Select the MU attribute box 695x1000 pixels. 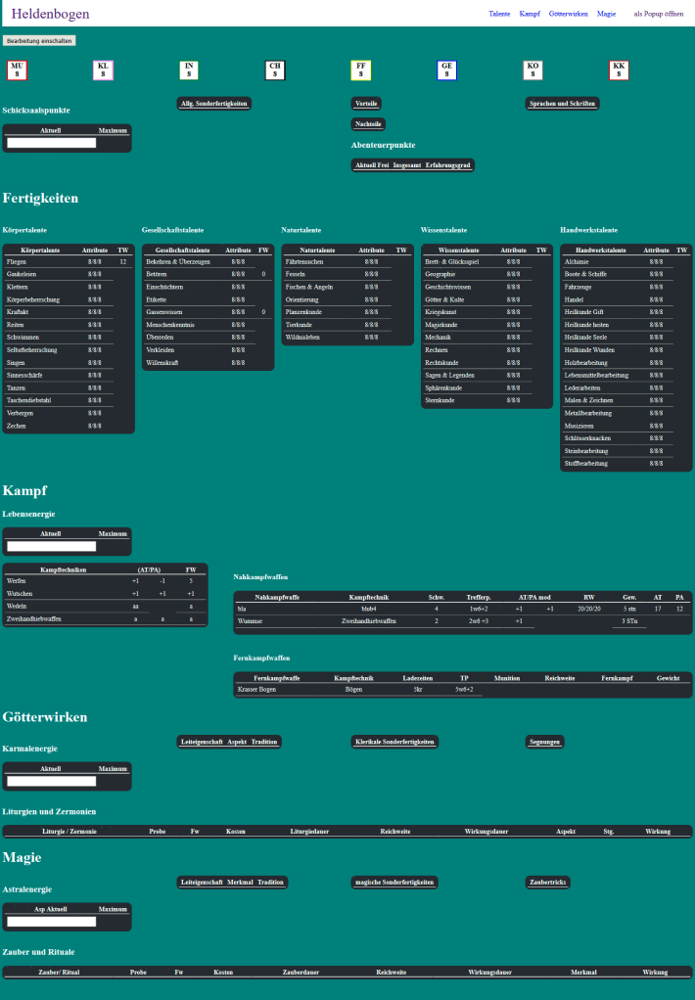pos(17,70)
